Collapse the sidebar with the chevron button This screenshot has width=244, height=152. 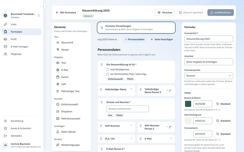(43, 6)
